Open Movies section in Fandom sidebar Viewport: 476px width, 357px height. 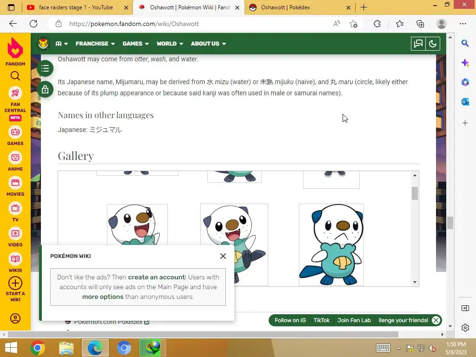click(x=15, y=187)
